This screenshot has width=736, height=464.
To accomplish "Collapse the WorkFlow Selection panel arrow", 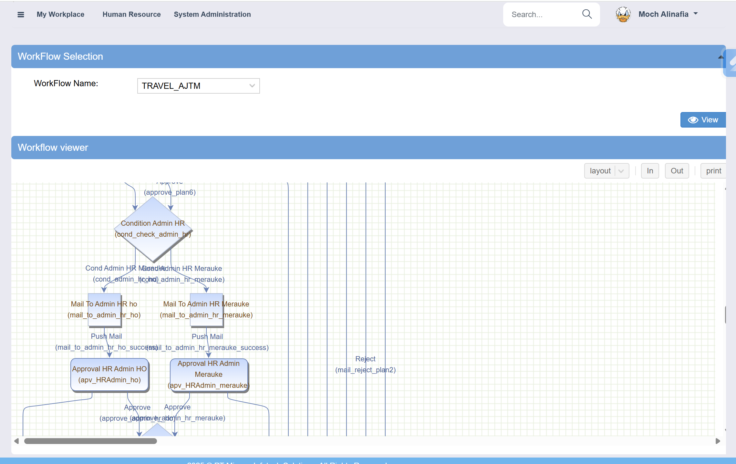I will pyautogui.click(x=720, y=57).
